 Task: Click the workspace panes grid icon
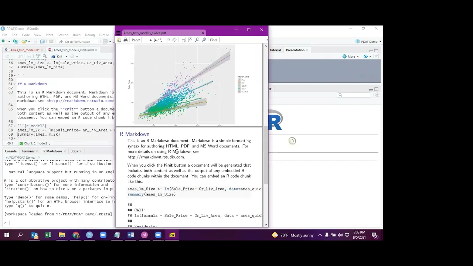pyautogui.click(x=105, y=41)
